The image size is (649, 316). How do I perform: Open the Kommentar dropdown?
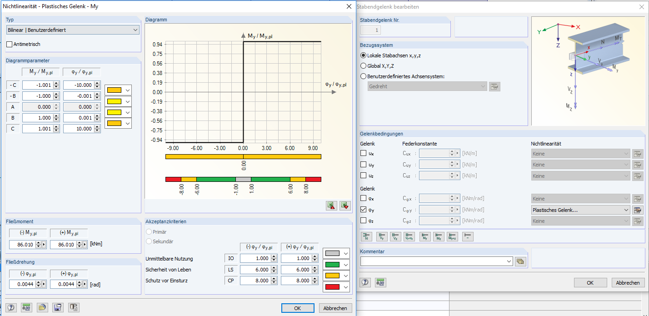click(509, 261)
